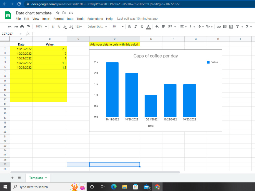
Task: Open the Data menu
Action: 70,19
